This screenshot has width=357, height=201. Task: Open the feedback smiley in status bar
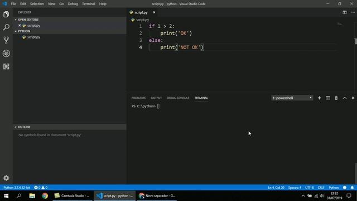[x=345, y=188]
